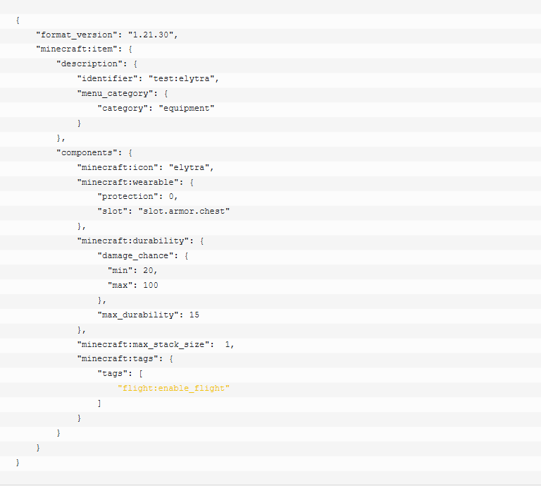Click the "minecraft:max_stack_size" key
Screen dimensions: 541x486
click(x=145, y=344)
